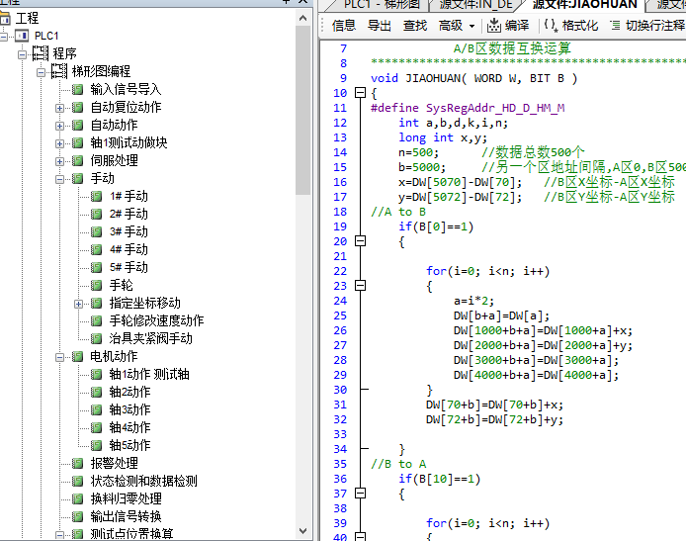Click the 程序 program node icon

tap(41, 53)
